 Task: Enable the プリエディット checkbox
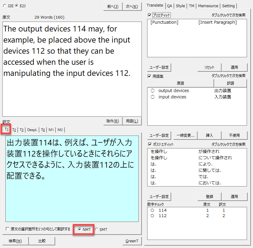(x=150, y=15)
